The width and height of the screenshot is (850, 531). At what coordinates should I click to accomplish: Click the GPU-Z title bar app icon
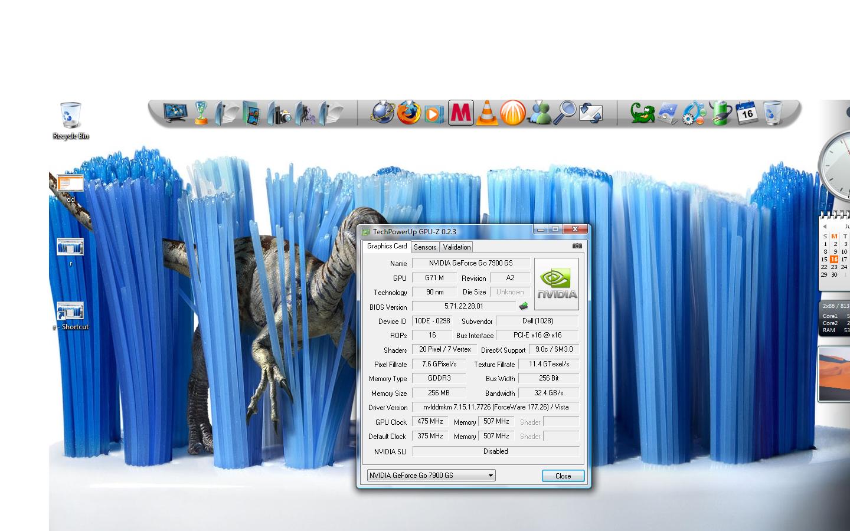click(x=365, y=232)
